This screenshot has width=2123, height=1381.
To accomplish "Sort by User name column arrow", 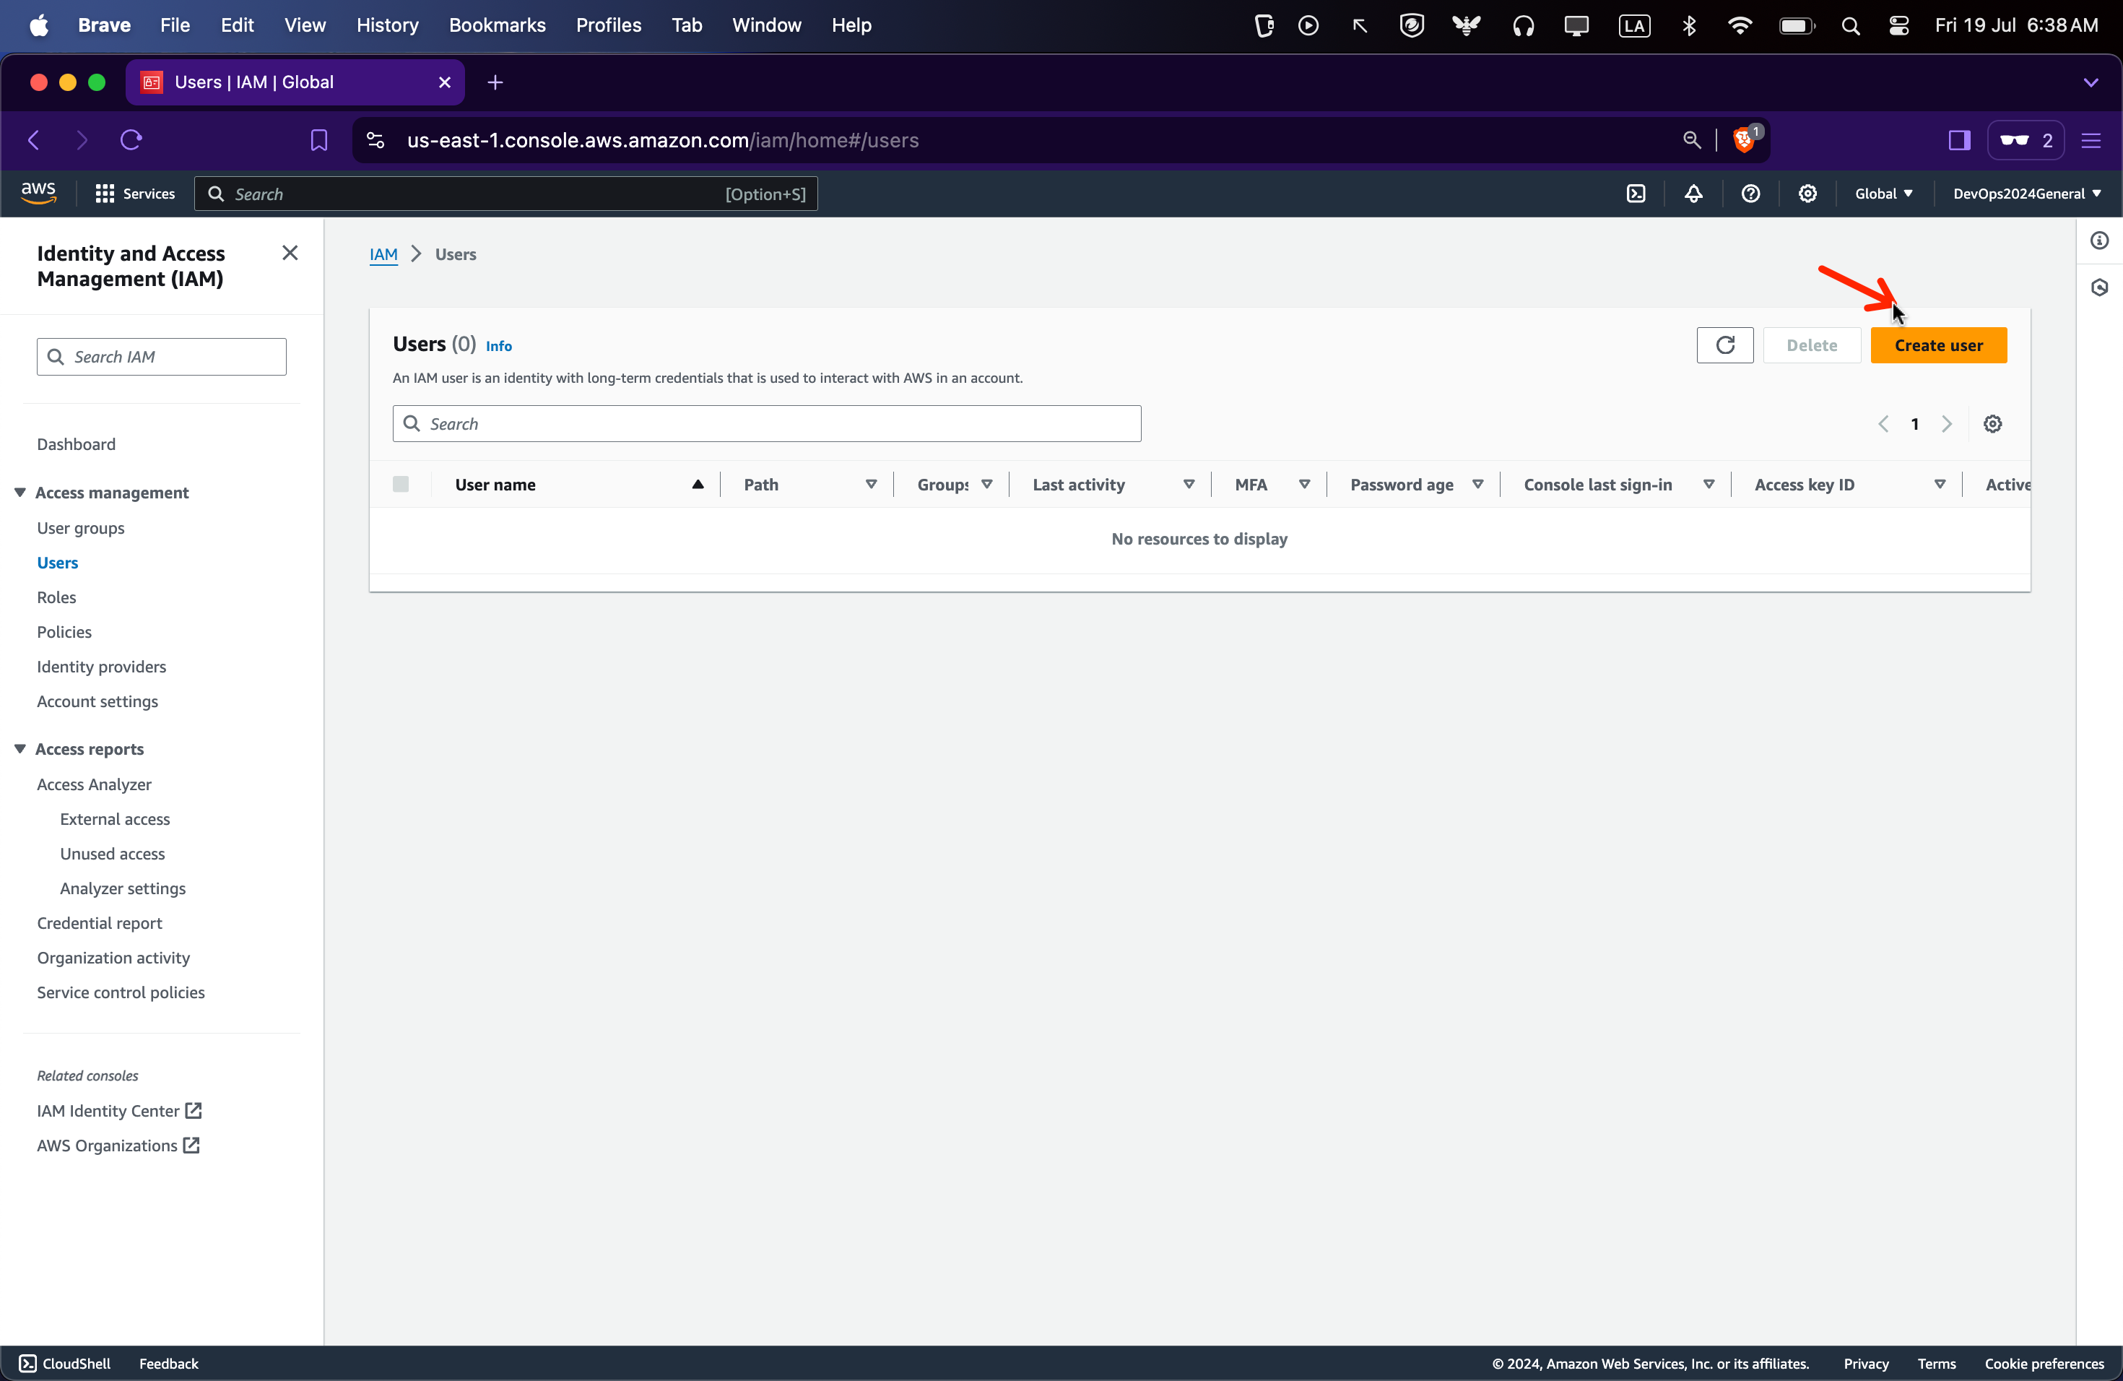I will coord(698,485).
